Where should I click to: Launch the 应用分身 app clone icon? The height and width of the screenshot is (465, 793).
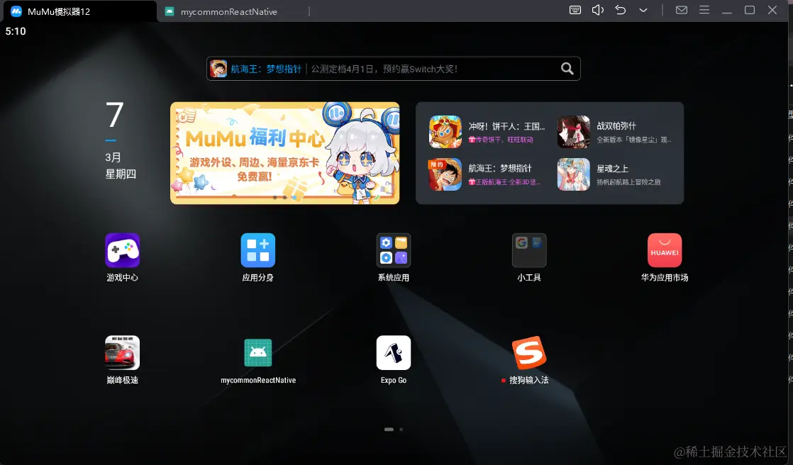[258, 250]
